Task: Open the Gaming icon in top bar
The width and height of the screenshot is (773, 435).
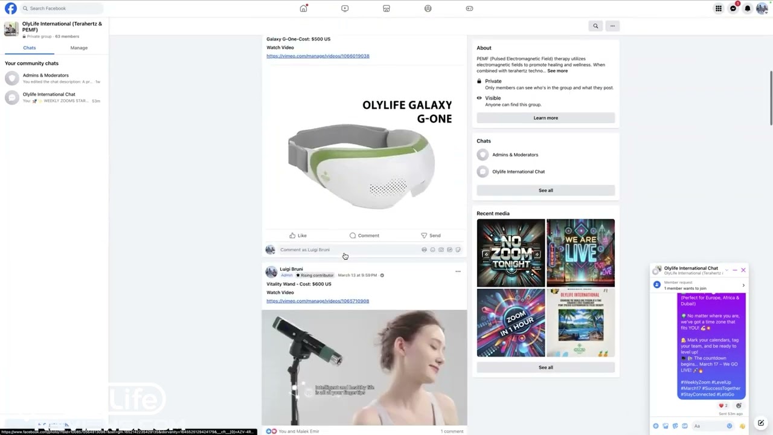Action: 469,8
